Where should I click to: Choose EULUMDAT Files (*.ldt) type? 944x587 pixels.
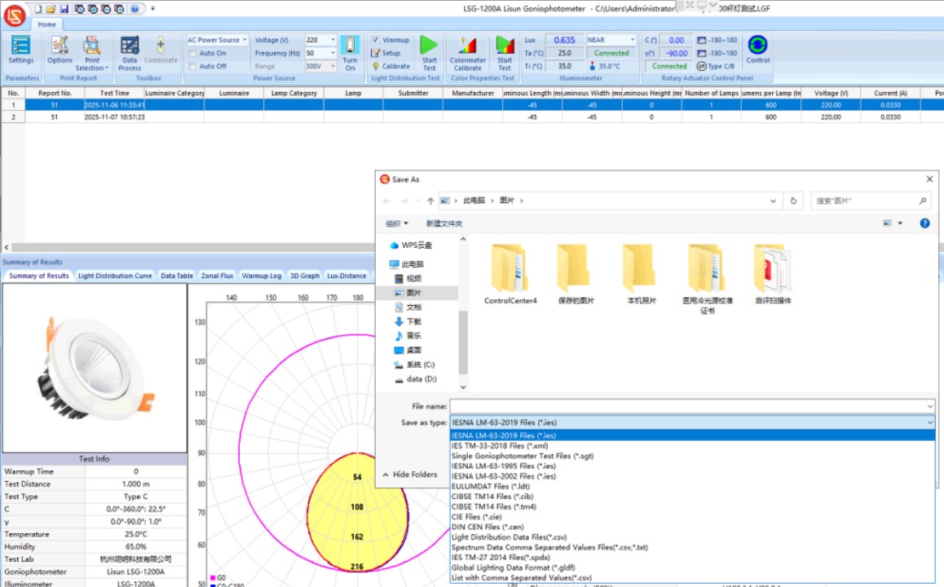(x=692, y=486)
